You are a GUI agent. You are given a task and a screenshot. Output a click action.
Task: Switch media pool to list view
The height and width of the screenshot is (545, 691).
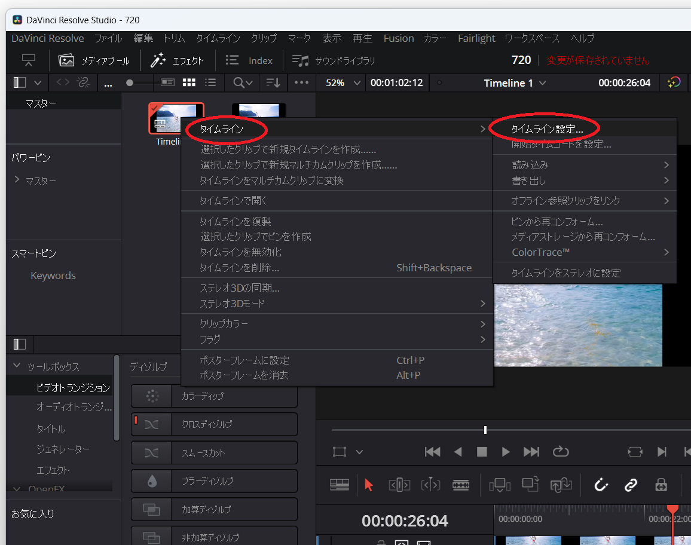click(210, 82)
